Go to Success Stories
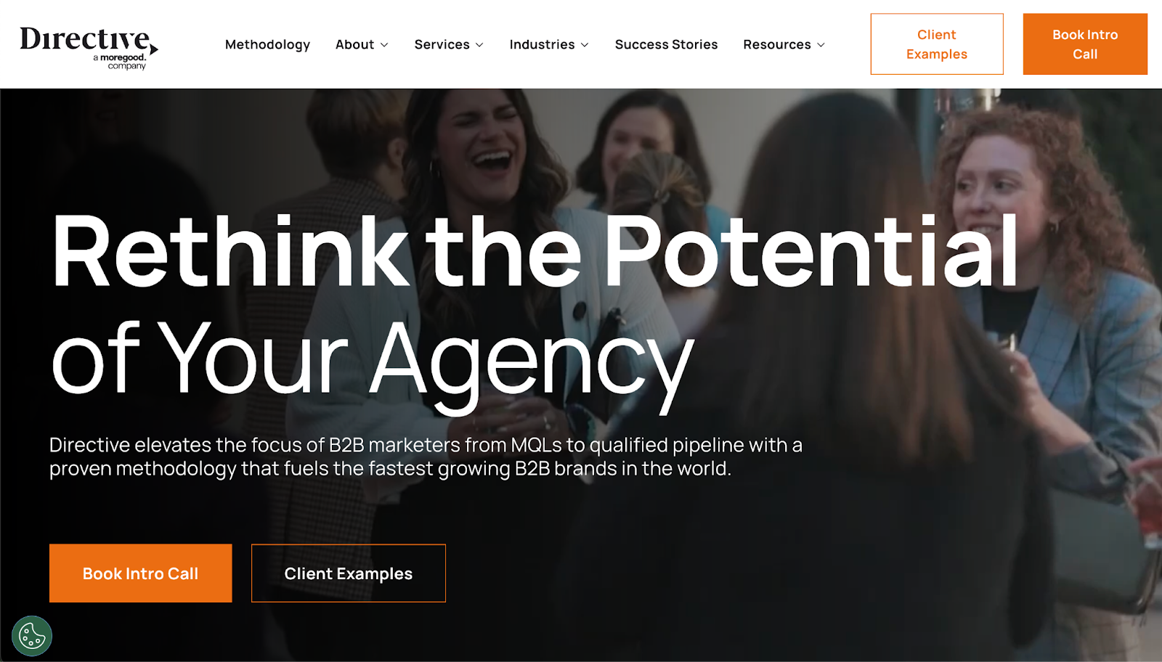This screenshot has height=662, width=1162. 666,44
